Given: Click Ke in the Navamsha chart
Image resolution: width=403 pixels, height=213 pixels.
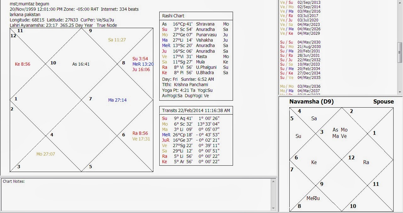Looking at the screenshot, I should 314,162.
